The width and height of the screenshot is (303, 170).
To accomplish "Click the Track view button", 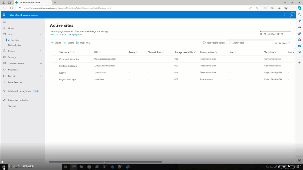I will [x=83, y=43].
